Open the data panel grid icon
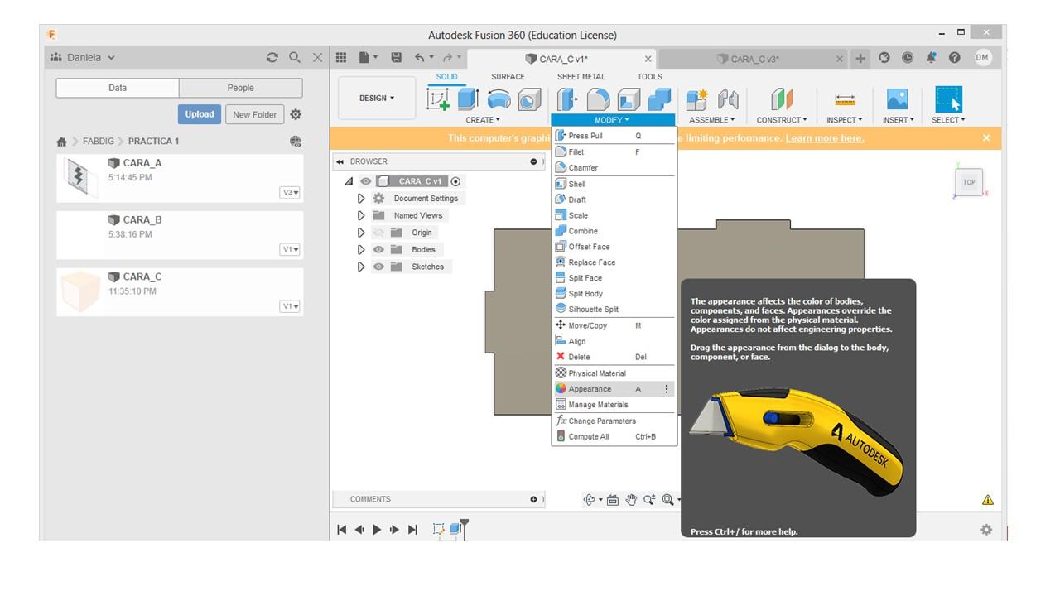 click(341, 57)
